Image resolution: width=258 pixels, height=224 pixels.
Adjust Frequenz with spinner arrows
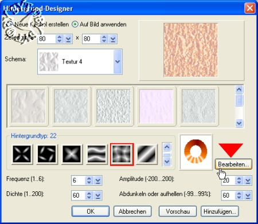click(89, 180)
